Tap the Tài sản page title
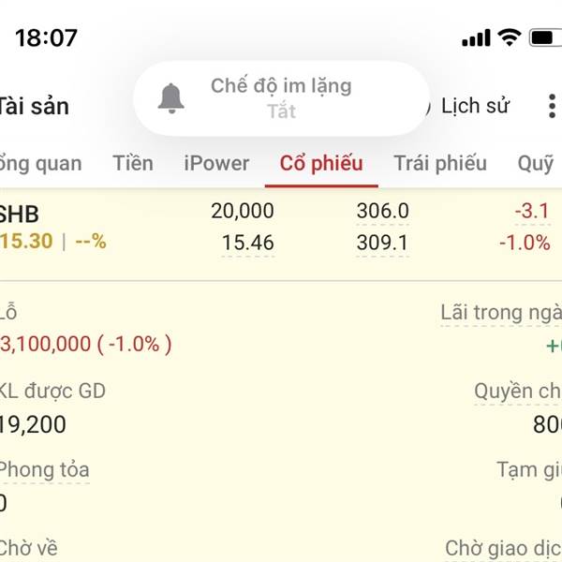 tap(34, 106)
